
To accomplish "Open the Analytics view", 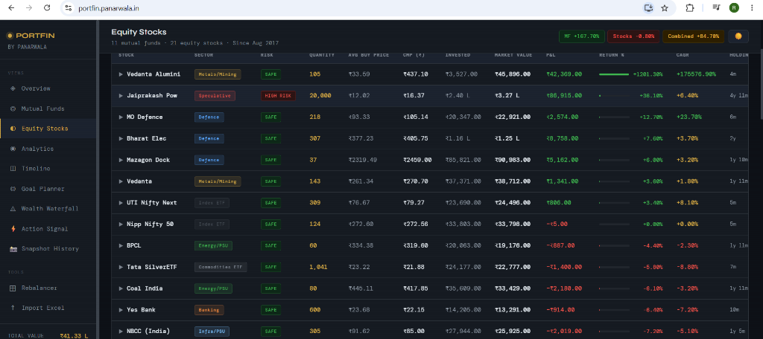I will coord(48,149).
